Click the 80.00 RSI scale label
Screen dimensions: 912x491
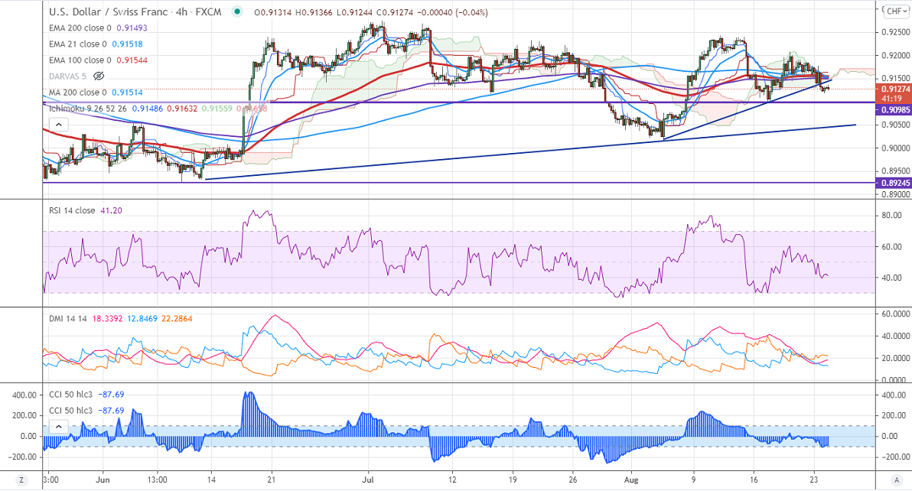coord(892,215)
